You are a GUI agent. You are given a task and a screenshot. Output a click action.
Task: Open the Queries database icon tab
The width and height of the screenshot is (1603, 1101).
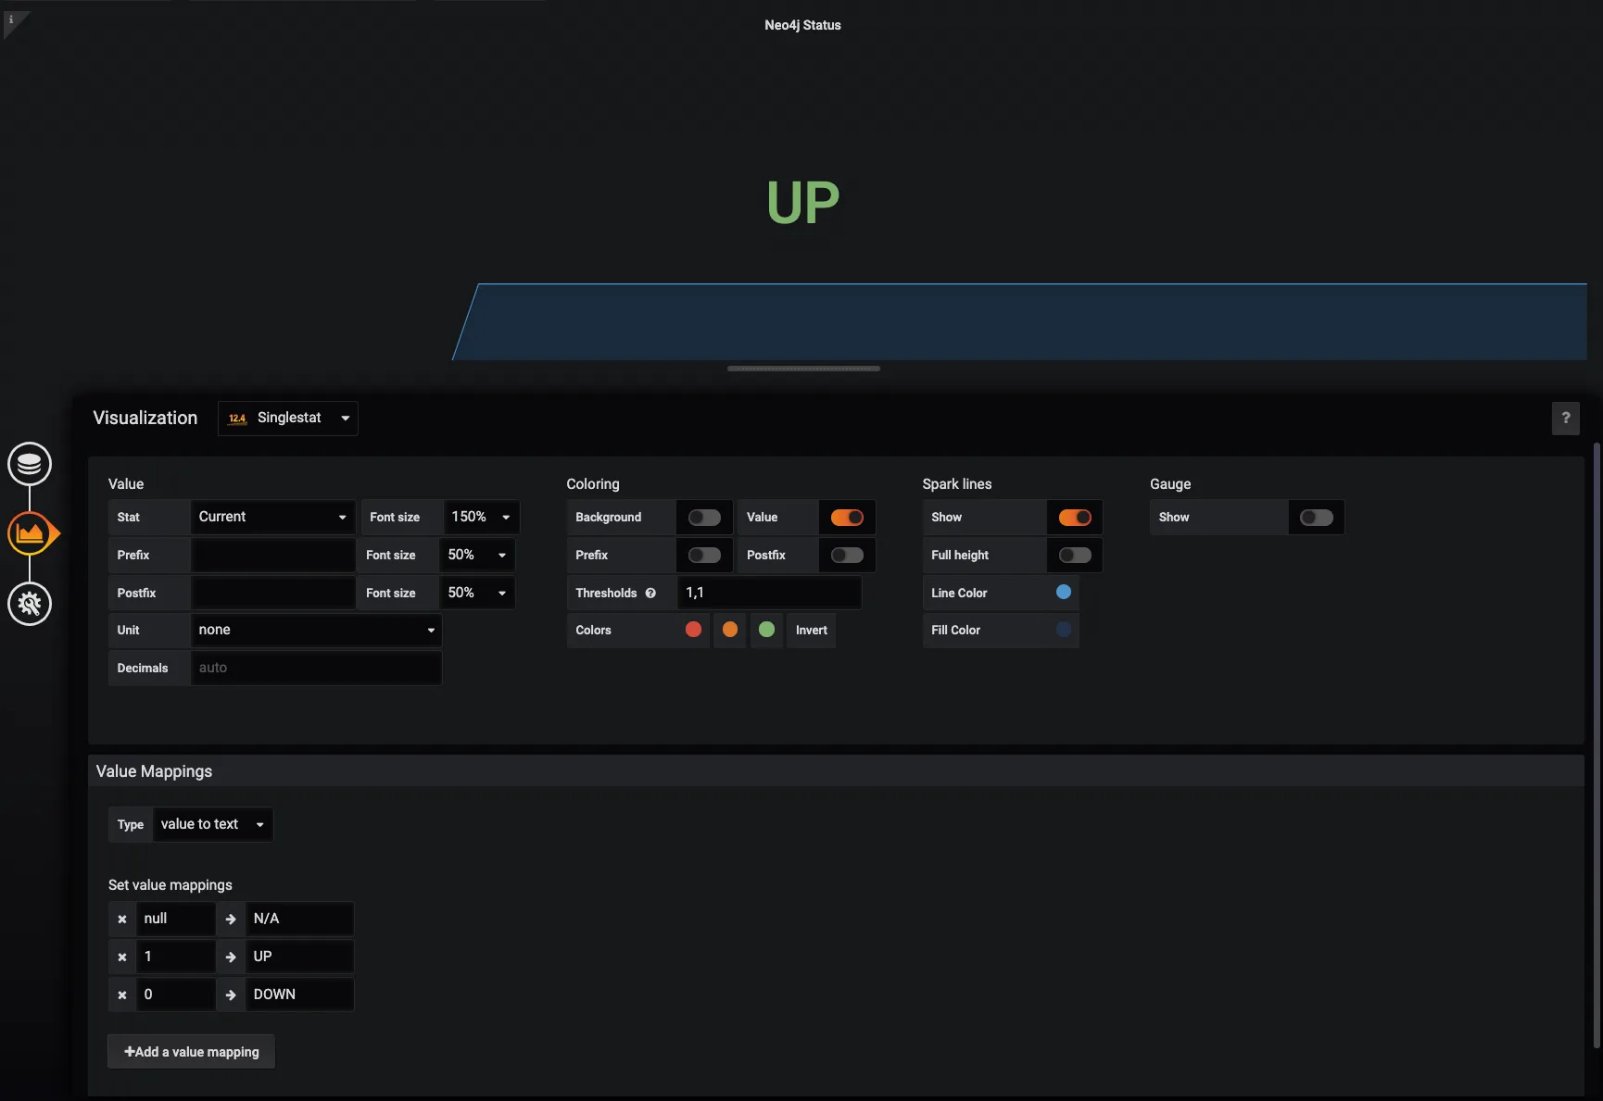[30, 464]
